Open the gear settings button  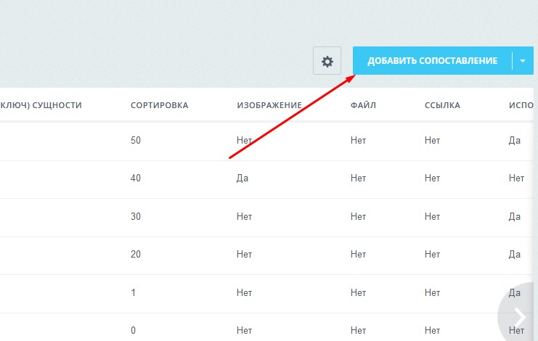click(x=327, y=61)
